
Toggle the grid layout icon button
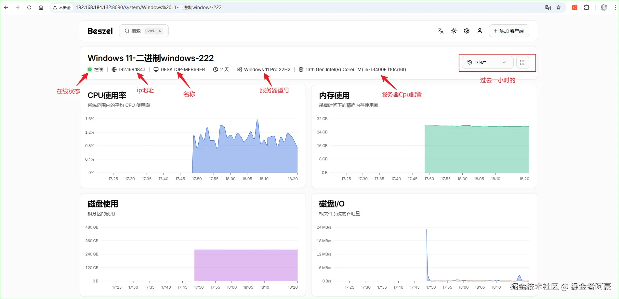point(522,62)
